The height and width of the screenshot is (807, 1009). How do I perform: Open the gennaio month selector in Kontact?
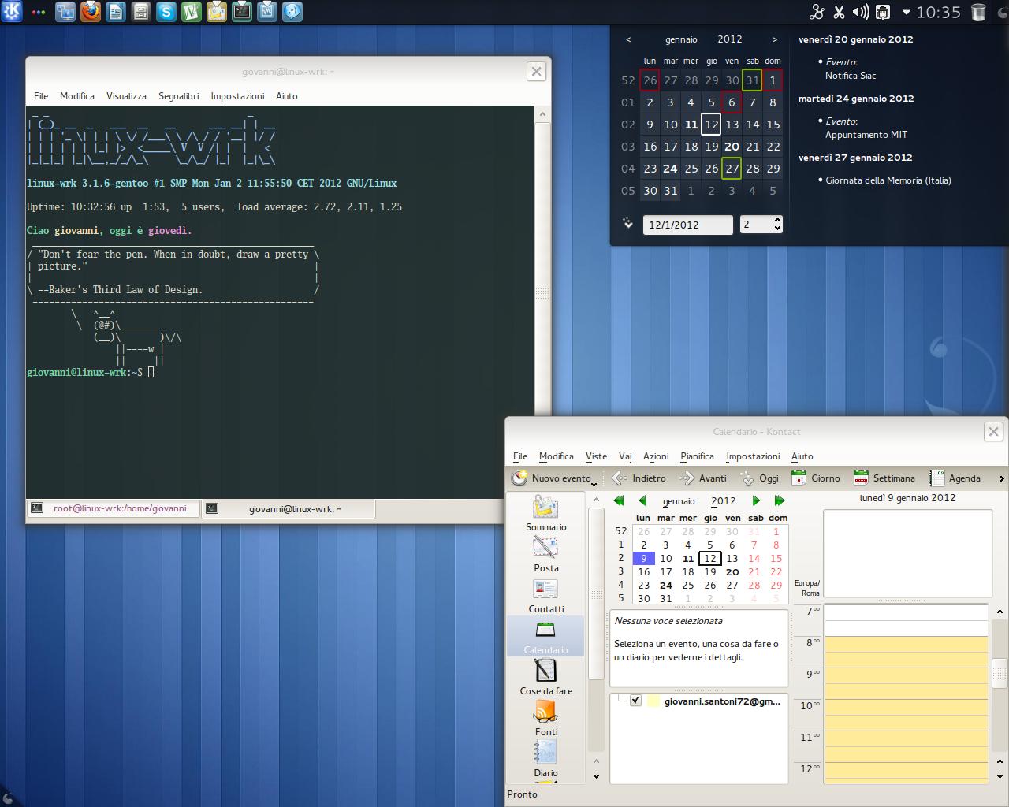[679, 501]
